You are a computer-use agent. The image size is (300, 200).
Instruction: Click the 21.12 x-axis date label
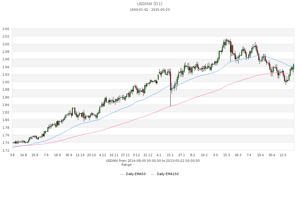click(x=148, y=155)
